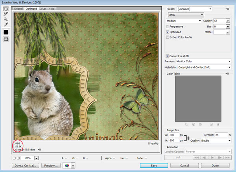This screenshot has width=236, height=172.
Task: Select the Eyedropper tool
Action: 6,24
